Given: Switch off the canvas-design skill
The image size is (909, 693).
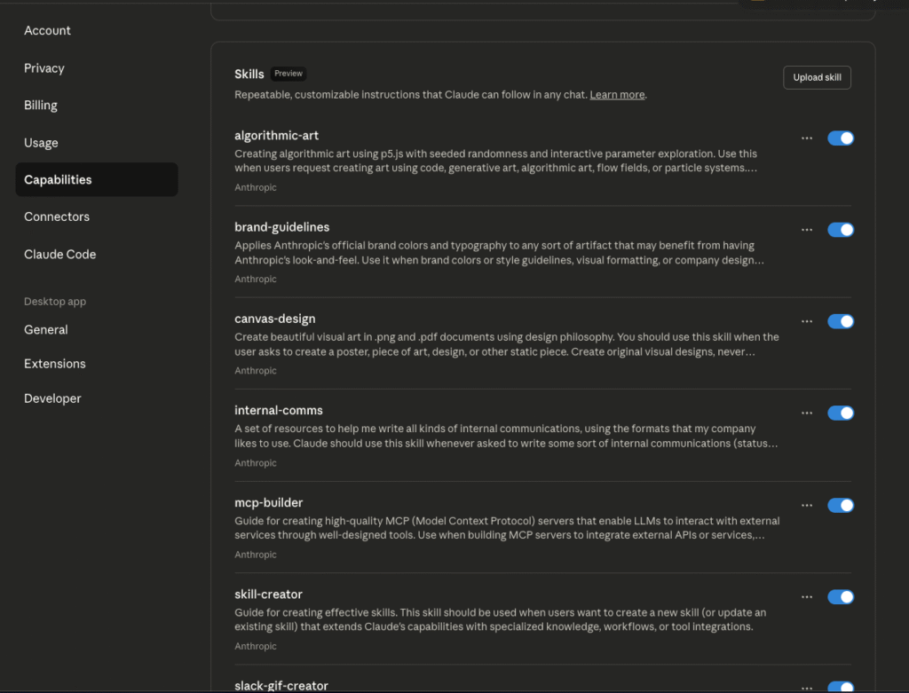Looking at the screenshot, I should coord(840,321).
